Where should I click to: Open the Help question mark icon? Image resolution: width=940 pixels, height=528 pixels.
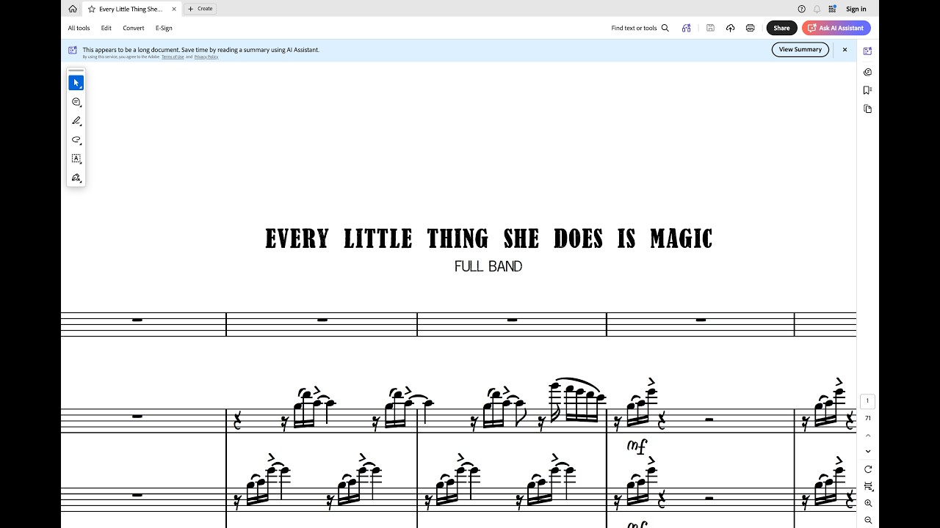pyautogui.click(x=801, y=9)
